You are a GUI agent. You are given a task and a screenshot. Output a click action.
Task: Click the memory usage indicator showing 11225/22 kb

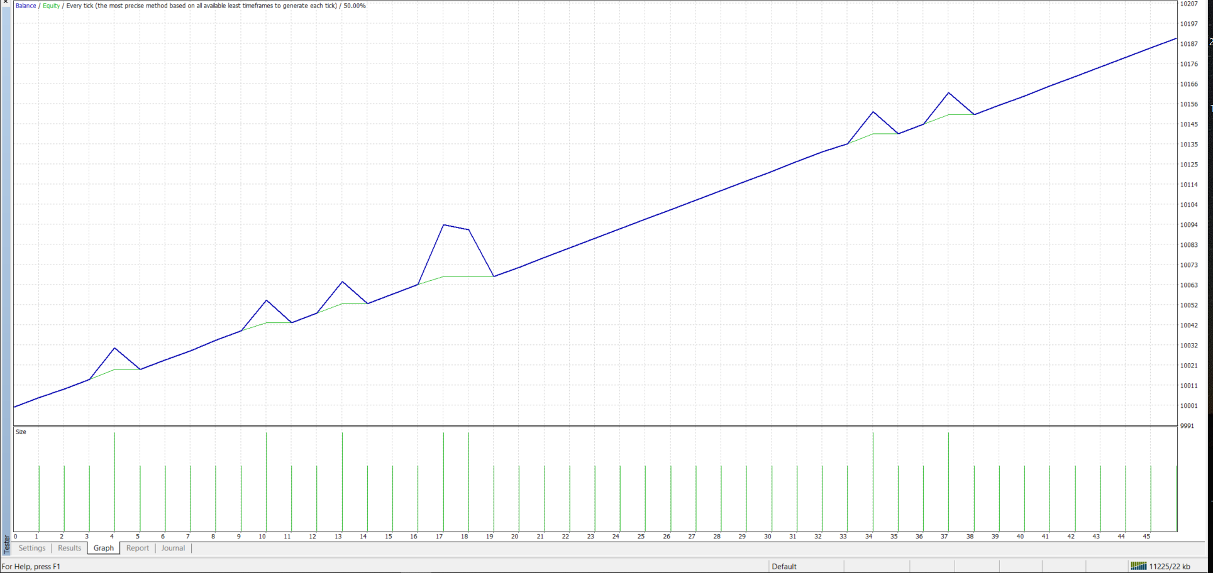pos(1171,566)
